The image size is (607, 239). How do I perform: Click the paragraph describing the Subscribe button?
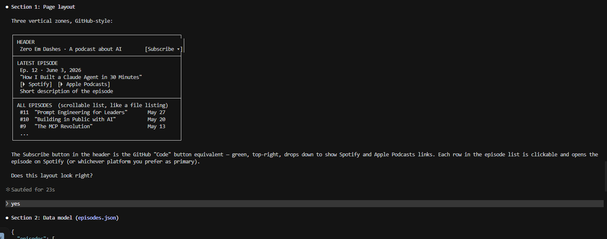[x=305, y=158]
